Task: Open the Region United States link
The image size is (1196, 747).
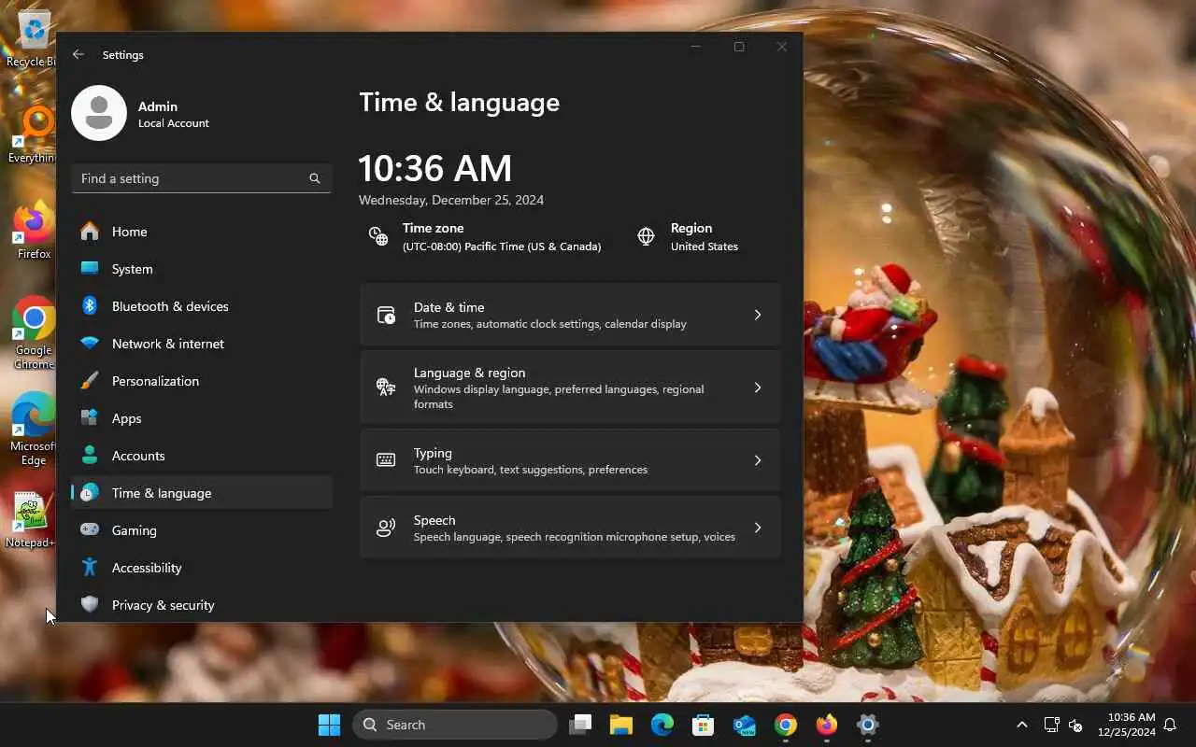Action: (705, 247)
